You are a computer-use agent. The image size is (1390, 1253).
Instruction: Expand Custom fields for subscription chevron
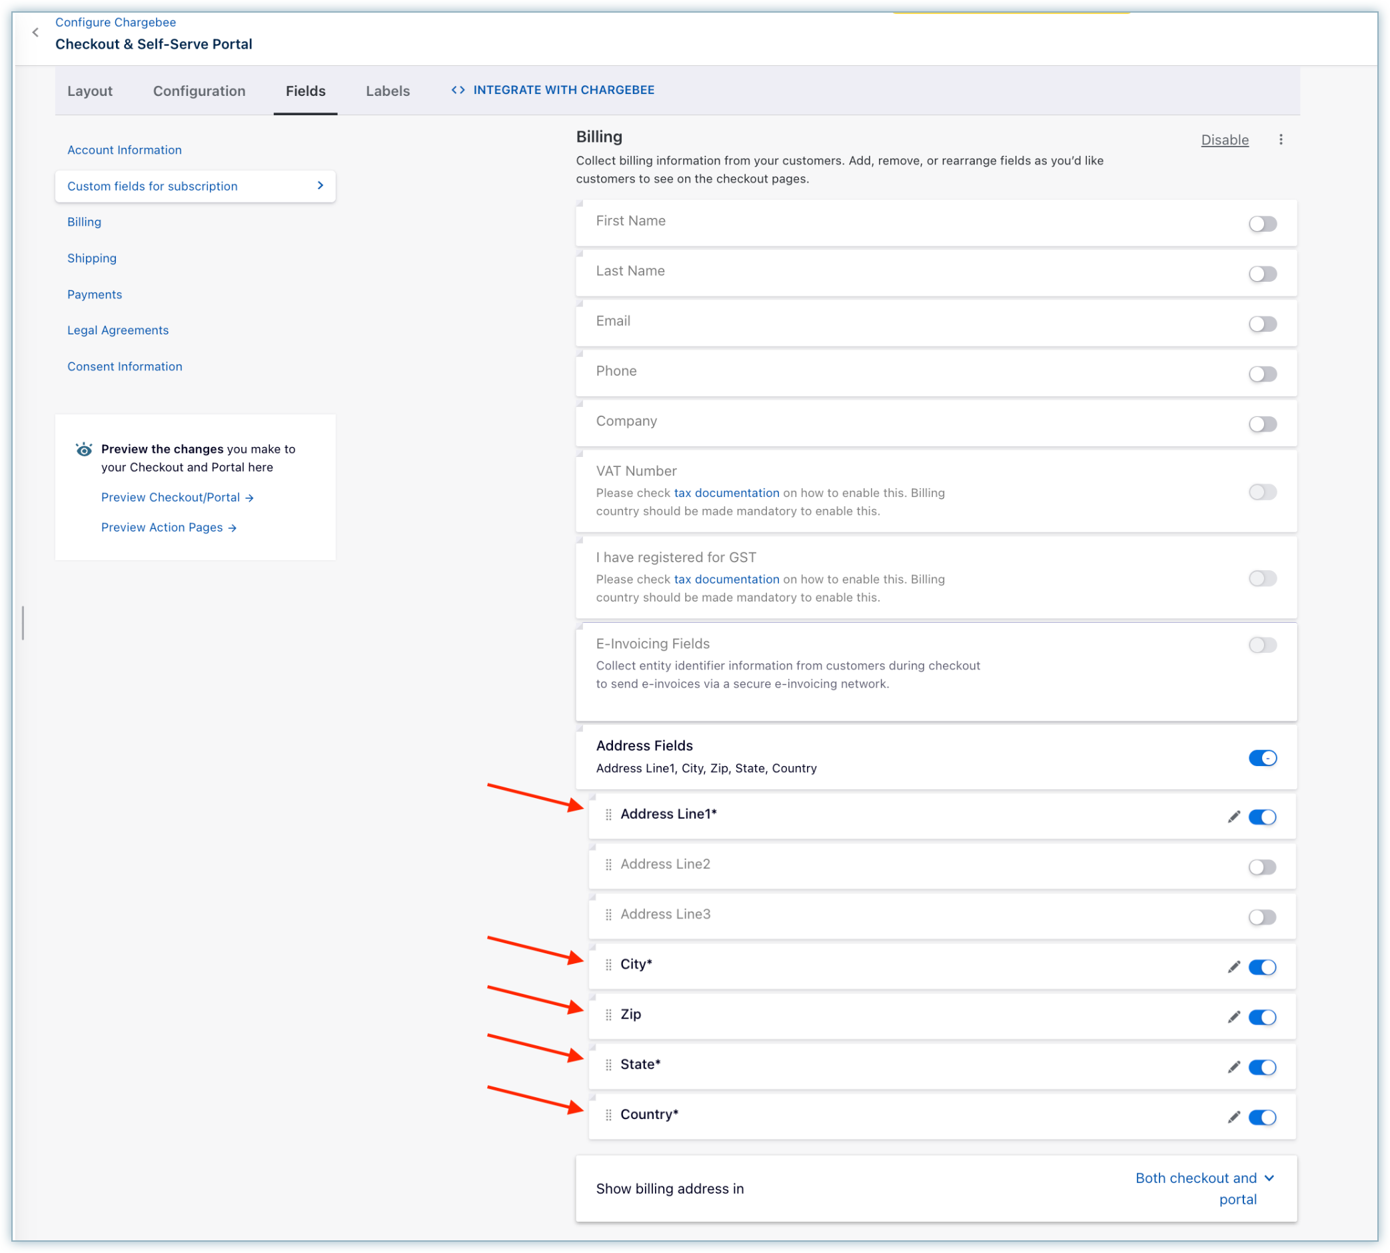[321, 186]
